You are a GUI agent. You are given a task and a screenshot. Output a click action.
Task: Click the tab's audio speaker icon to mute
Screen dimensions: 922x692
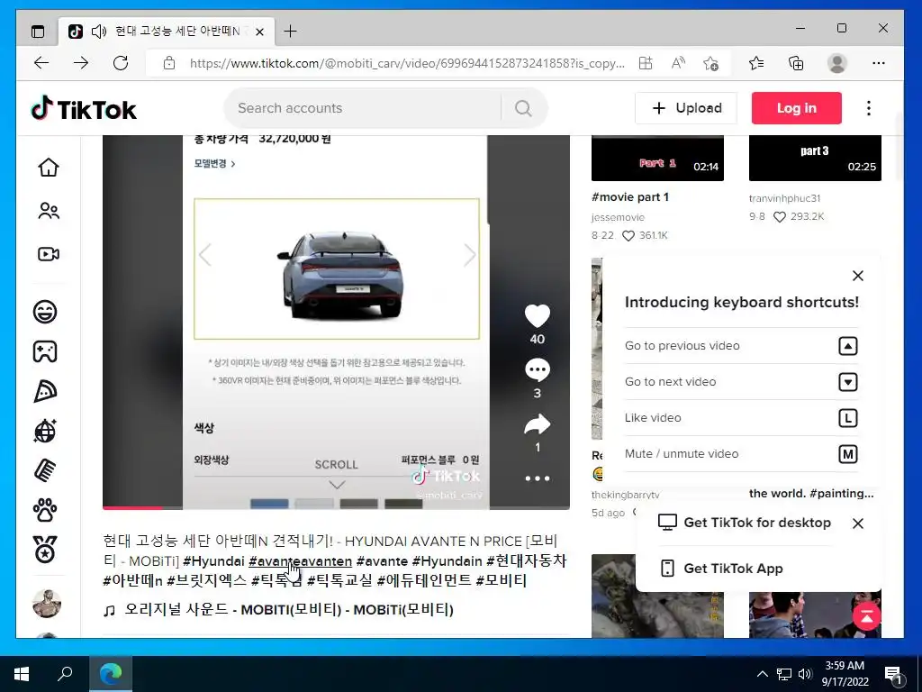[x=98, y=32]
